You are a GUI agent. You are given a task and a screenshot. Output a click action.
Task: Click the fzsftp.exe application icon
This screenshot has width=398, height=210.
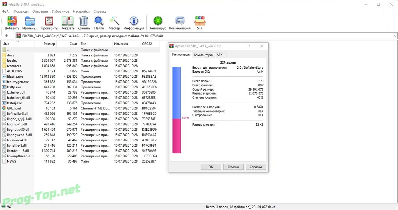pyautogui.click(x=4, y=87)
